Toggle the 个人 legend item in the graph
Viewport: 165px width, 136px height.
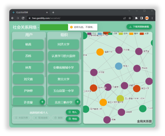click(92, 34)
